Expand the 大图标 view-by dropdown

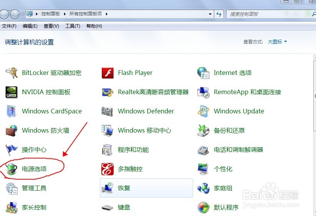(x=277, y=42)
